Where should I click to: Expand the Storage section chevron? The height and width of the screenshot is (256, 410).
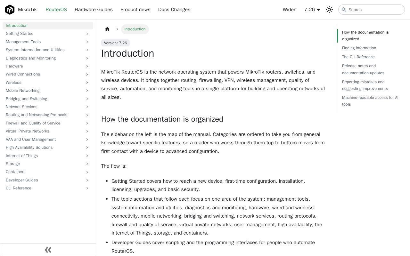(87, 164)
